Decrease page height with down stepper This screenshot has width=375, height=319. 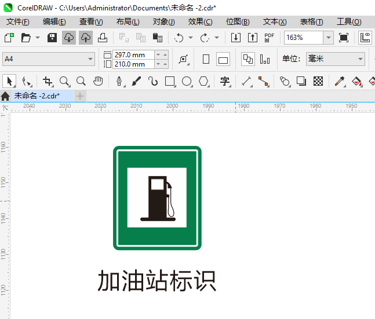point(158,64)
